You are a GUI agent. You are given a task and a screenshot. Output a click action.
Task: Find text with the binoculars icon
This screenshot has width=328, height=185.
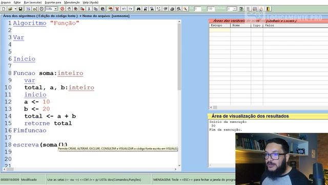[138, 9]
